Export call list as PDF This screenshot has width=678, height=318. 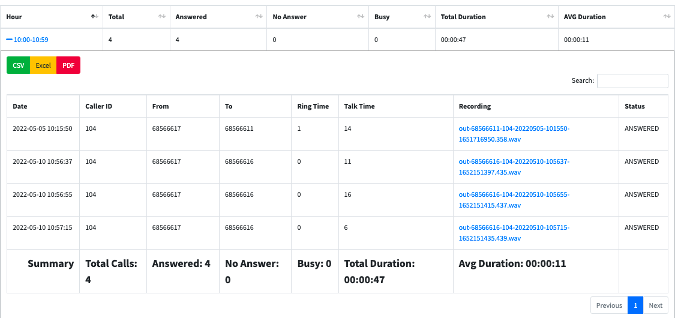point(68,65)
